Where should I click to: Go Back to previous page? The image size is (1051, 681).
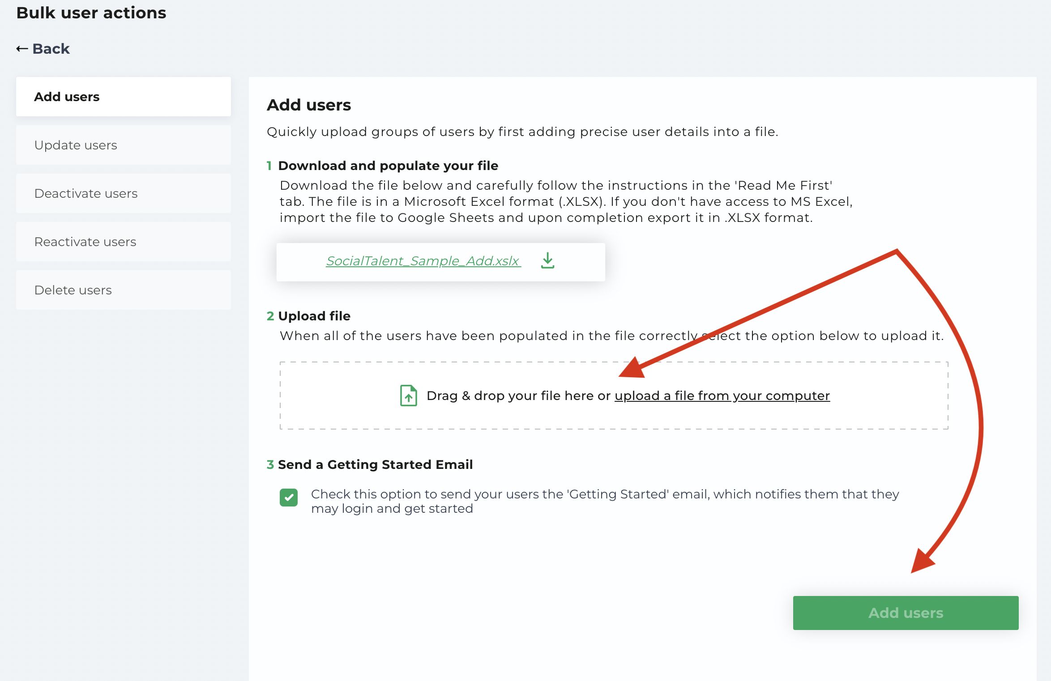click(43, 48)
